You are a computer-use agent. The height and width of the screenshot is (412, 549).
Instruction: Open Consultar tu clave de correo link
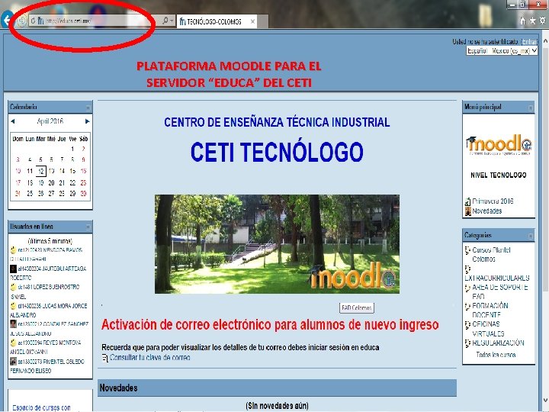tap(150, 358)
